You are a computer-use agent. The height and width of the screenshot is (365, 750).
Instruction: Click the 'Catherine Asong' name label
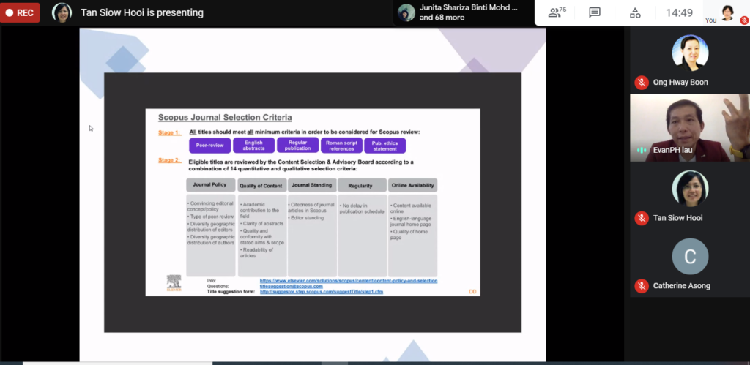click(682, 286)
